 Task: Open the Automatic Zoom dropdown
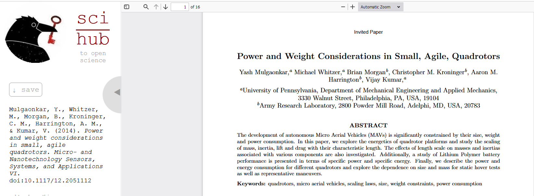click(380, 7)
